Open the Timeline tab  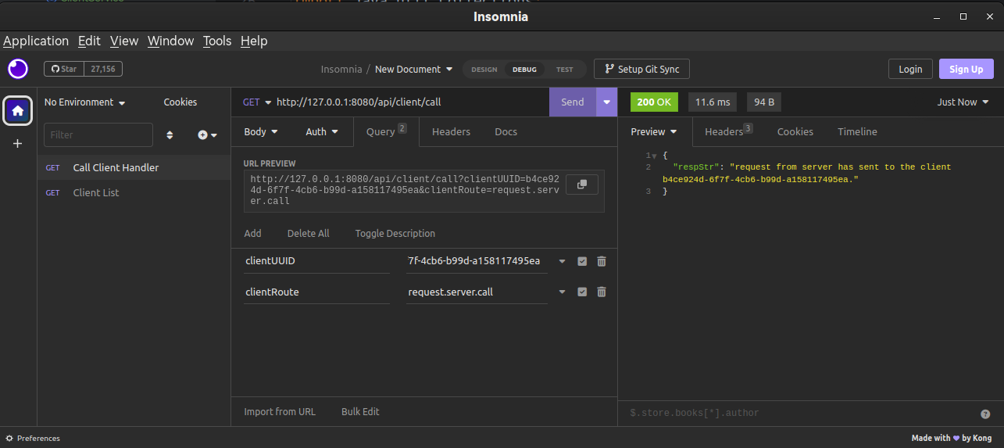click(857, 131)
